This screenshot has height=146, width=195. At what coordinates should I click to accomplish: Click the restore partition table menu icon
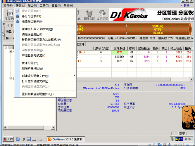click(x=18, y=22)
